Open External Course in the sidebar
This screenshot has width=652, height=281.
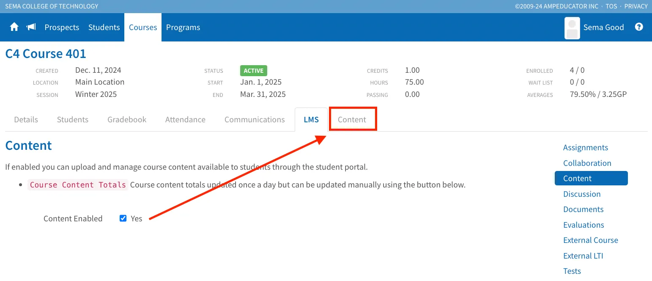pos(591,240)
